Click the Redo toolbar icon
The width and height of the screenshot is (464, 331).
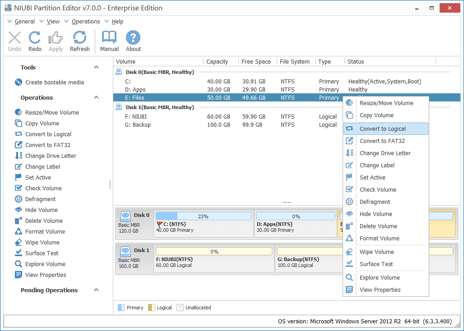pyautogui.click(x=35, y=38)
